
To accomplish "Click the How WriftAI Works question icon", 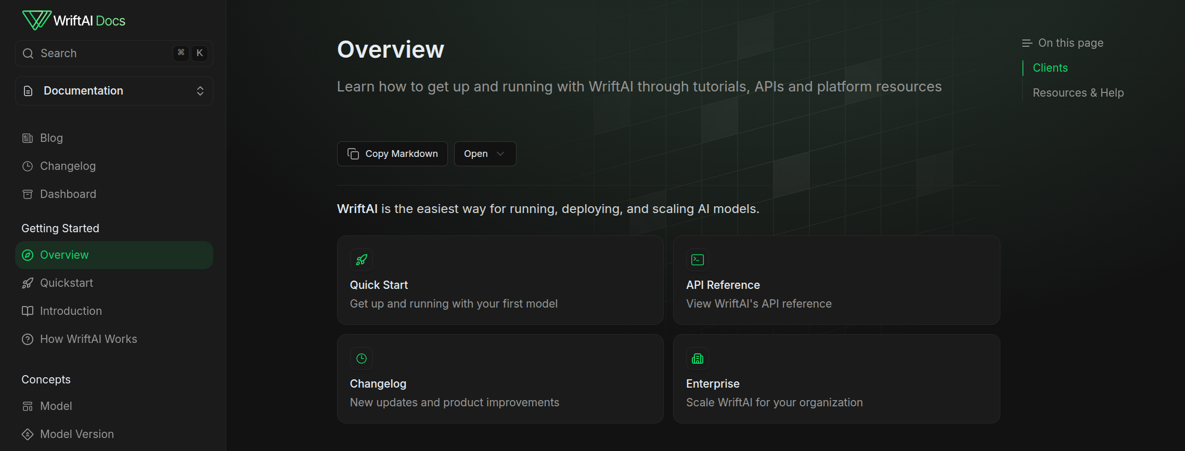I will [28, 339].
